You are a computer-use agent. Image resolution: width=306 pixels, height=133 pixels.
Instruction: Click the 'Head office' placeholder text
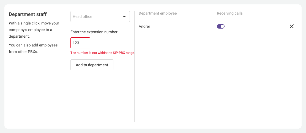pos(83,16)
